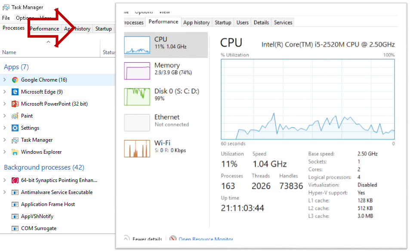Expand the Microsoft Edge process group
410x252 pixels.
click(x=5, y=92)
